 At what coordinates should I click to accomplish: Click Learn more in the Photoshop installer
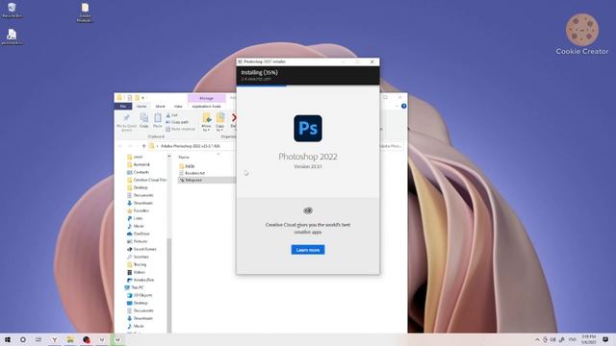[x=308, y=250]
